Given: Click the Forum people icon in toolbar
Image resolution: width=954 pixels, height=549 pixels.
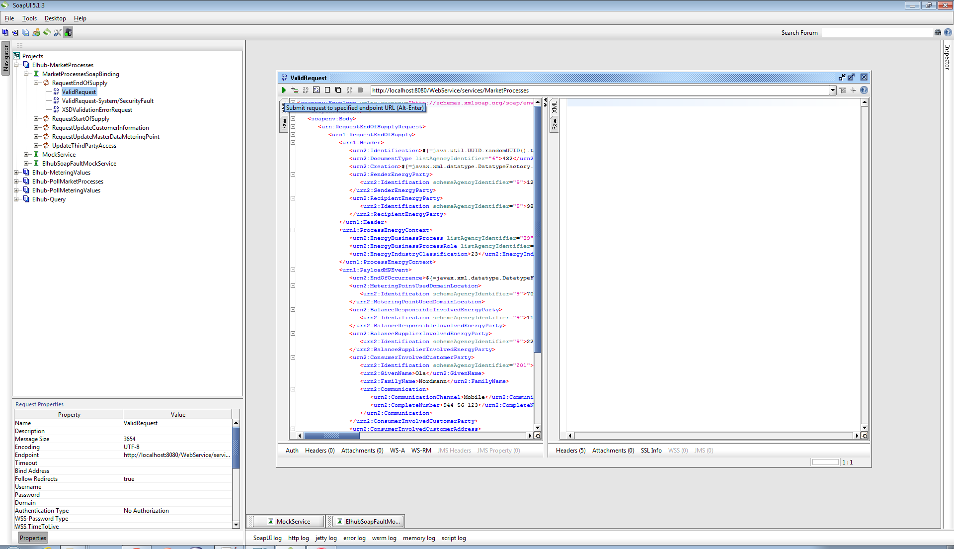Looking at the screenshot, I should coord(36,32).
